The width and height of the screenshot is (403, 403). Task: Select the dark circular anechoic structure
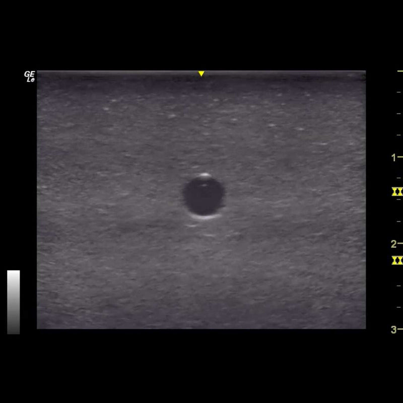204,196
